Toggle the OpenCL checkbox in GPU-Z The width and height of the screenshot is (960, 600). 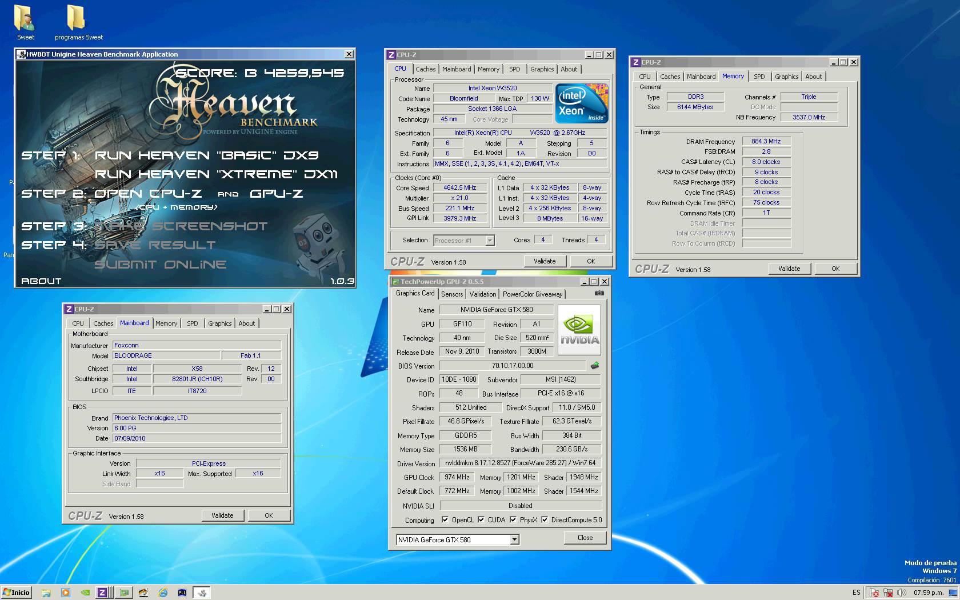445,520
